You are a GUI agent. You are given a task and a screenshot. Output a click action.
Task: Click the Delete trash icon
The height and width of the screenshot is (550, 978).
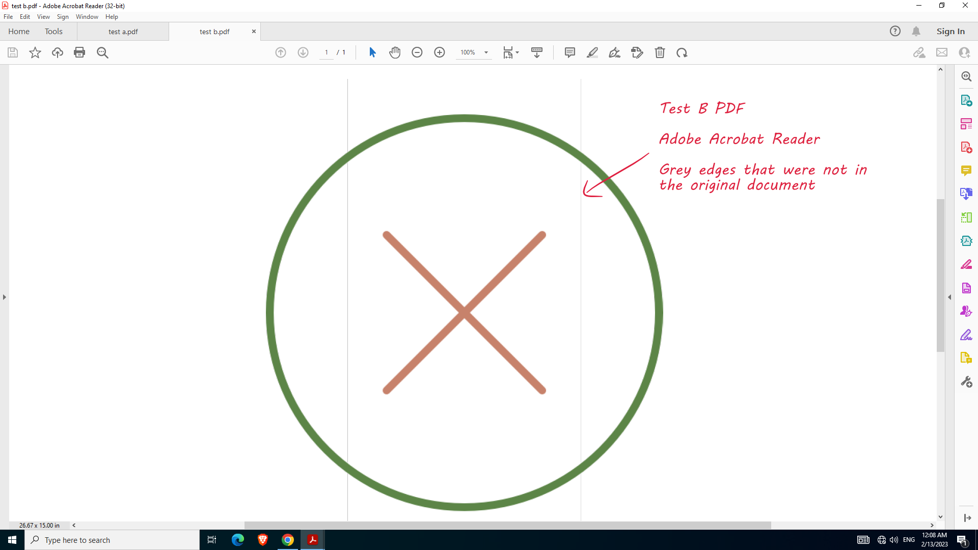coord(660,52)
